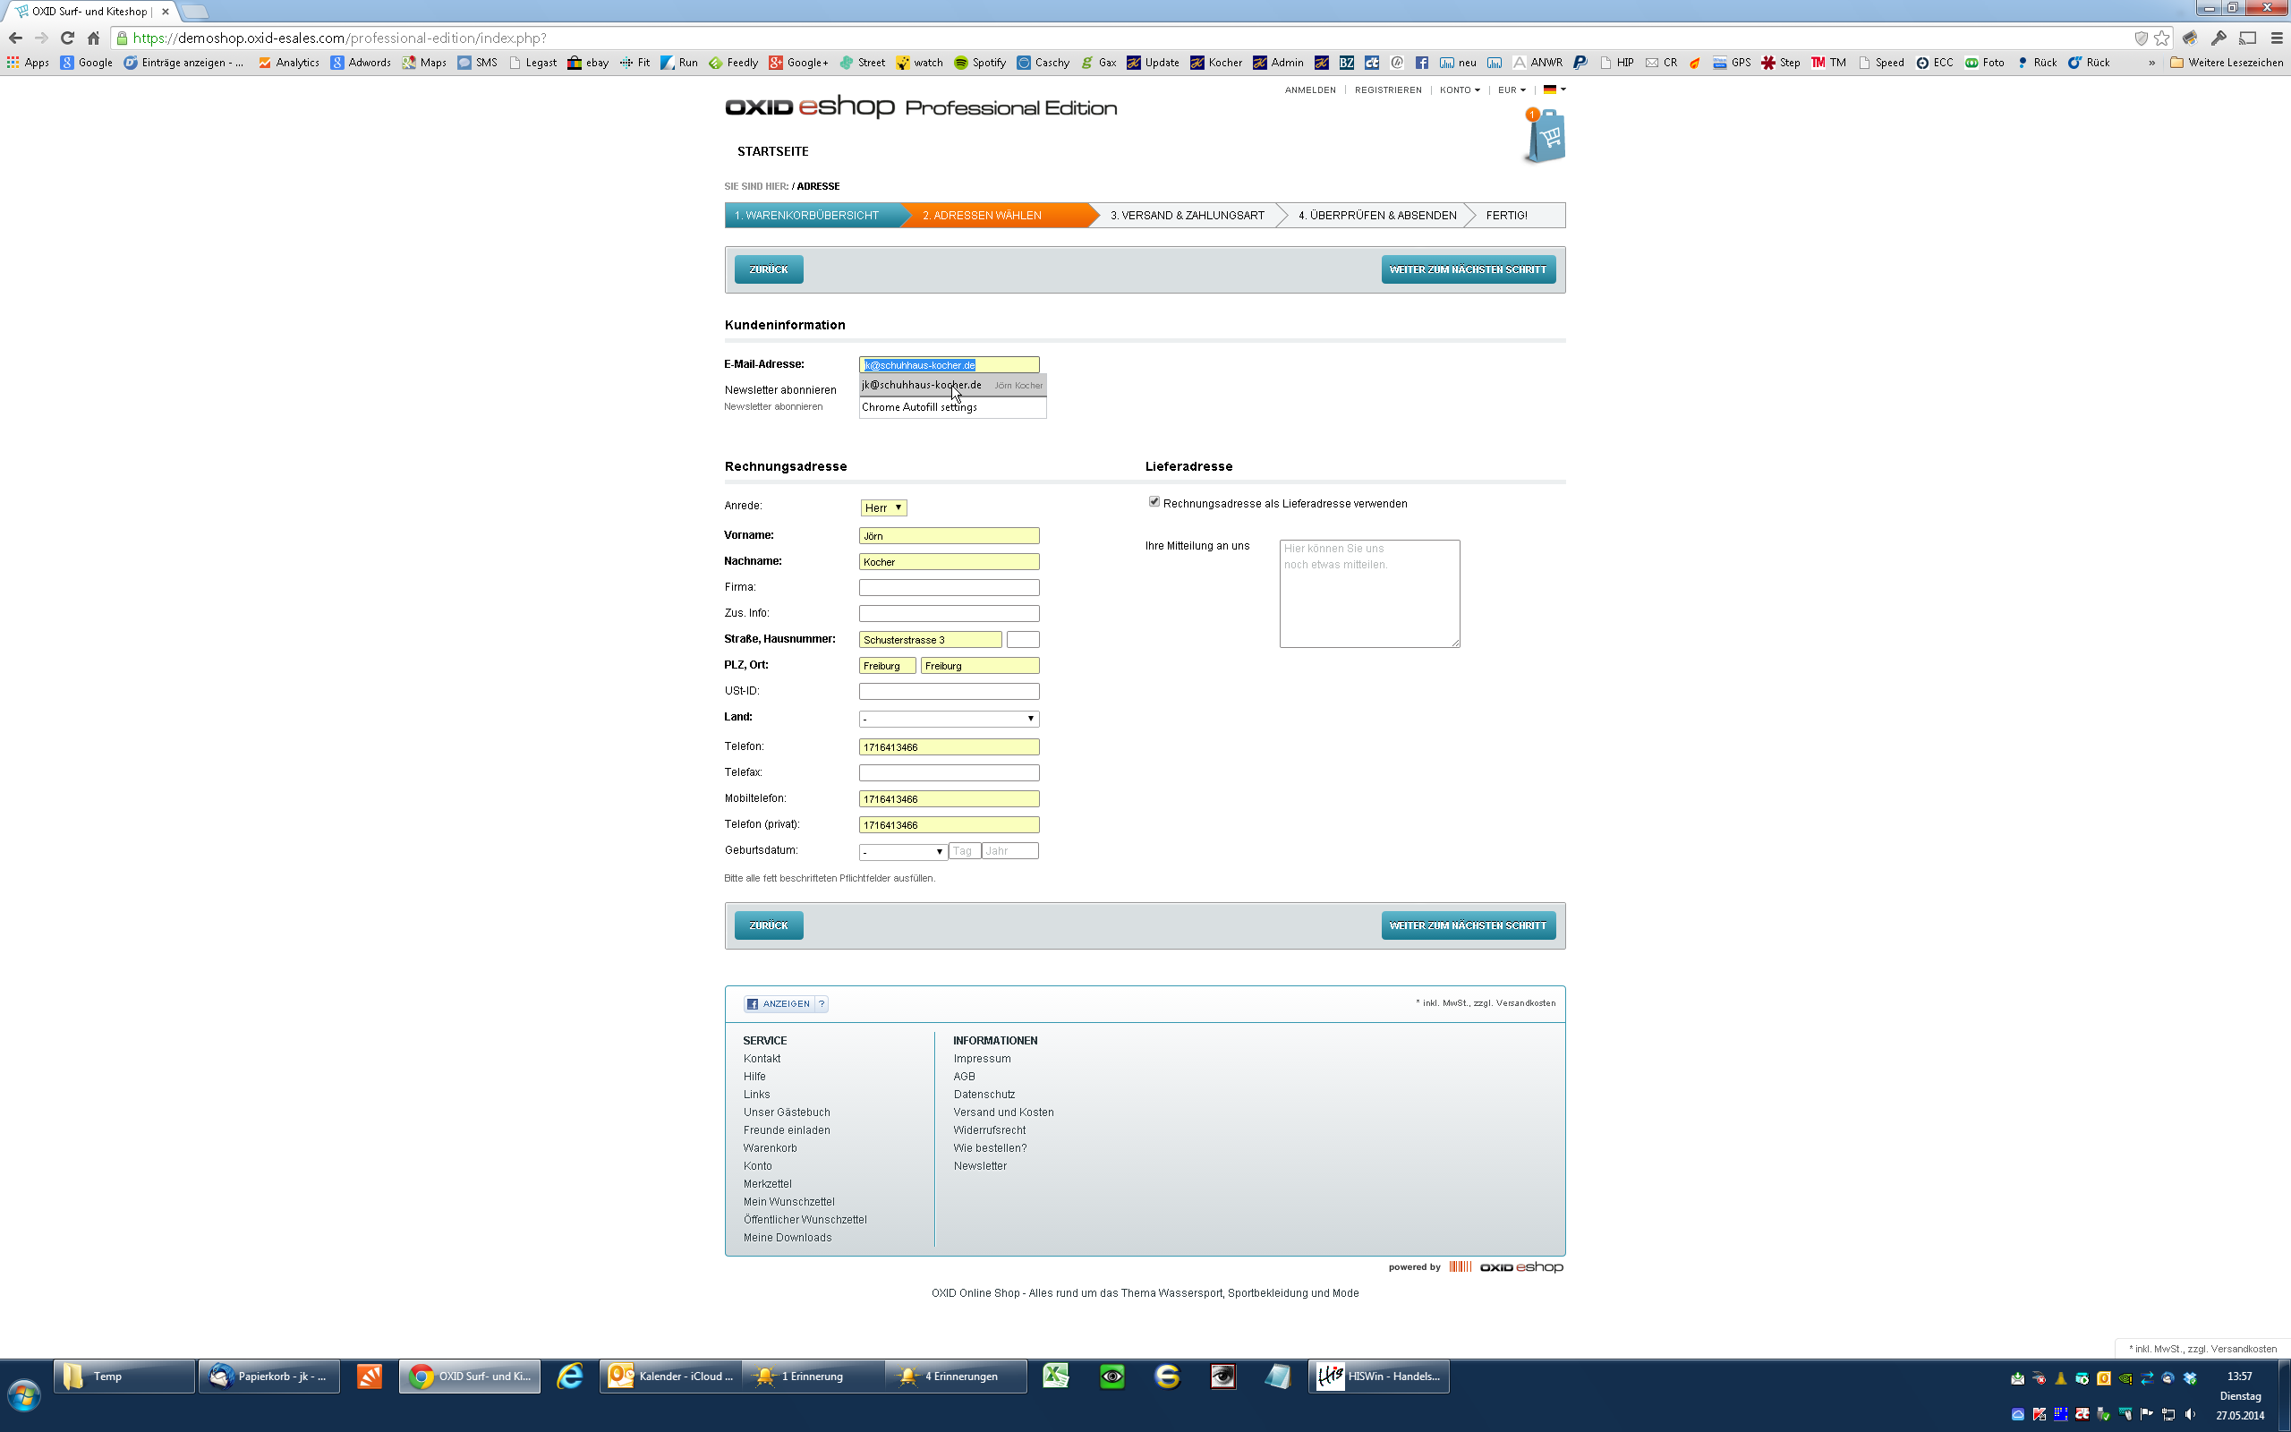Expand the Land country dropdown

[949, 719]
